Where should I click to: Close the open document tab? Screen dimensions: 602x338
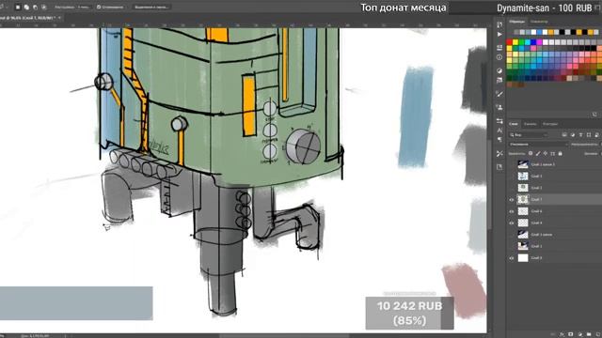pyautogui.click(x=59, y=18)
